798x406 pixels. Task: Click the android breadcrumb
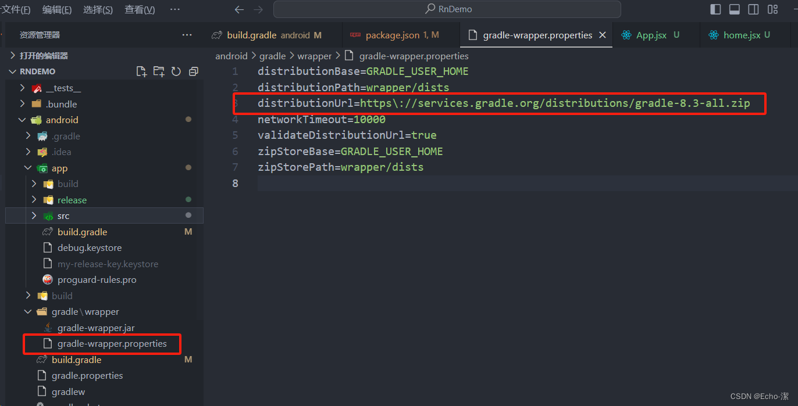(x=231, y=56)
